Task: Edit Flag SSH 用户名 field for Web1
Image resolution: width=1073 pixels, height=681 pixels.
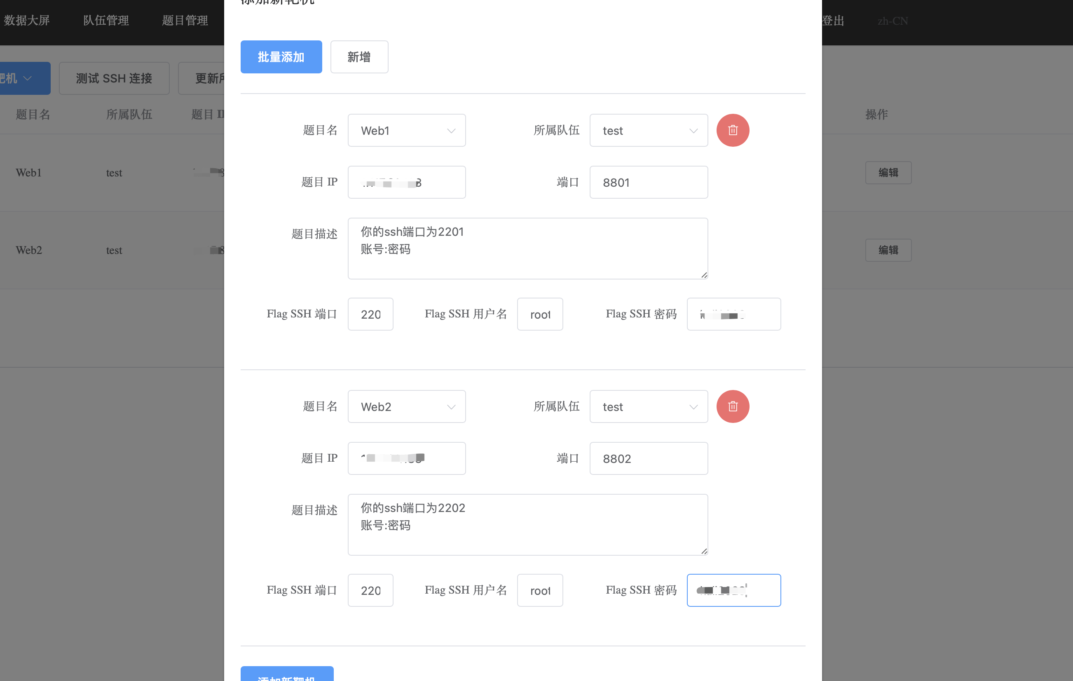Action: pyautogui.click(x=540, y=314)
